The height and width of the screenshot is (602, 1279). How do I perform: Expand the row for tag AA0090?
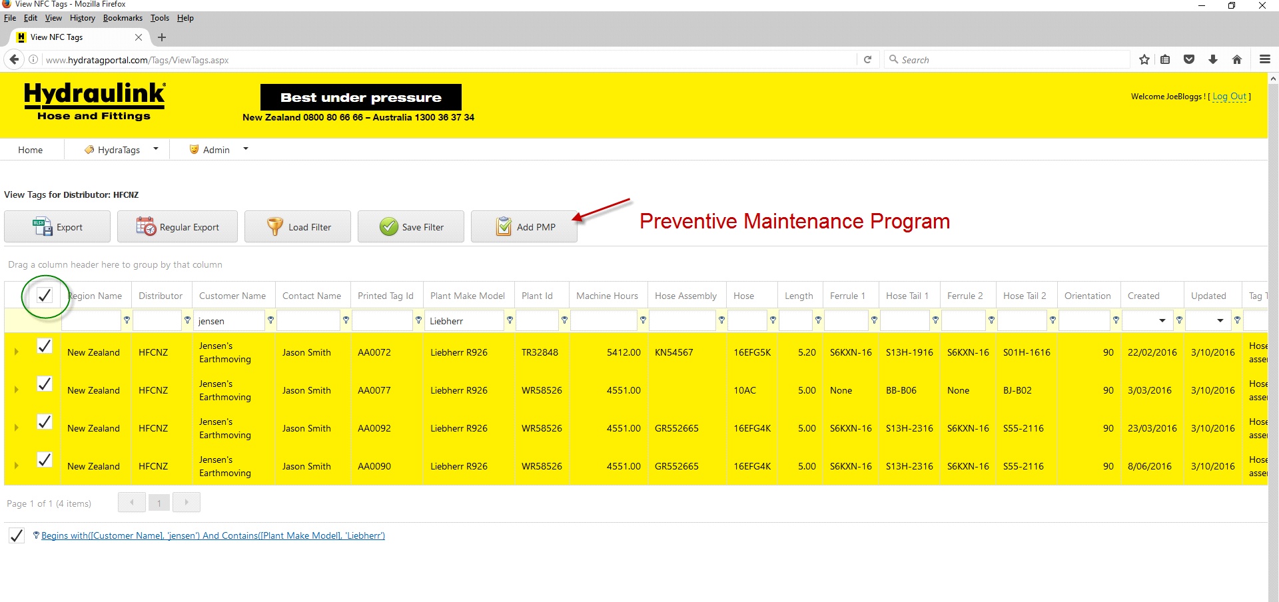[x=17, y=465]
